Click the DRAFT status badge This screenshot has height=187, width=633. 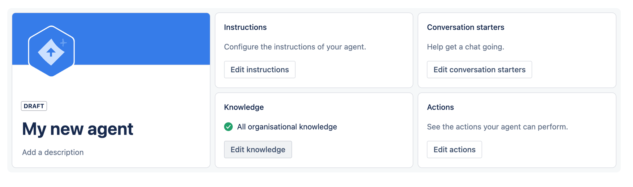click(34, 106)
